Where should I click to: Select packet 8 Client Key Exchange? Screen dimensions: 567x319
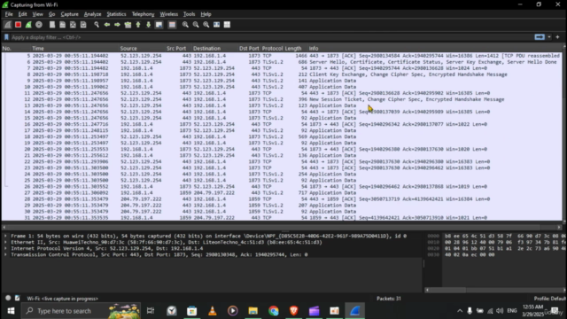coord(282,74)
